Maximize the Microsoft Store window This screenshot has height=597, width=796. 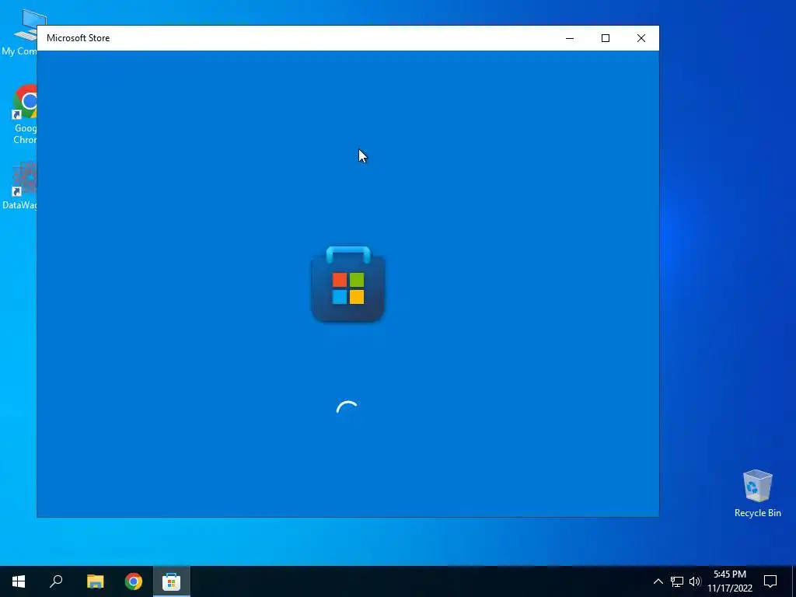click(605, 38)
